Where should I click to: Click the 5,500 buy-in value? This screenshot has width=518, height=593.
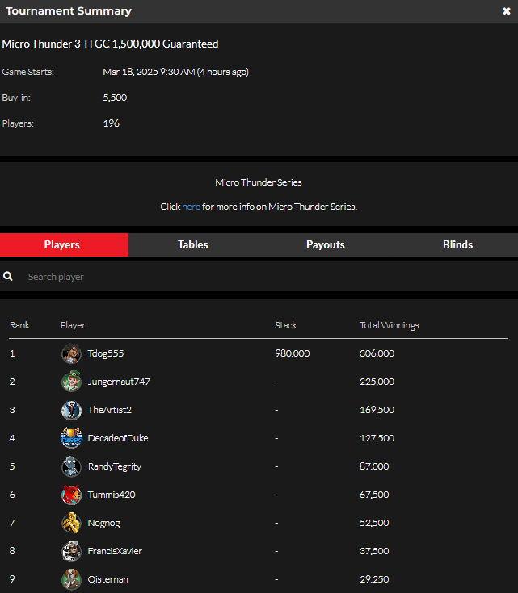(x=115, y=98)
